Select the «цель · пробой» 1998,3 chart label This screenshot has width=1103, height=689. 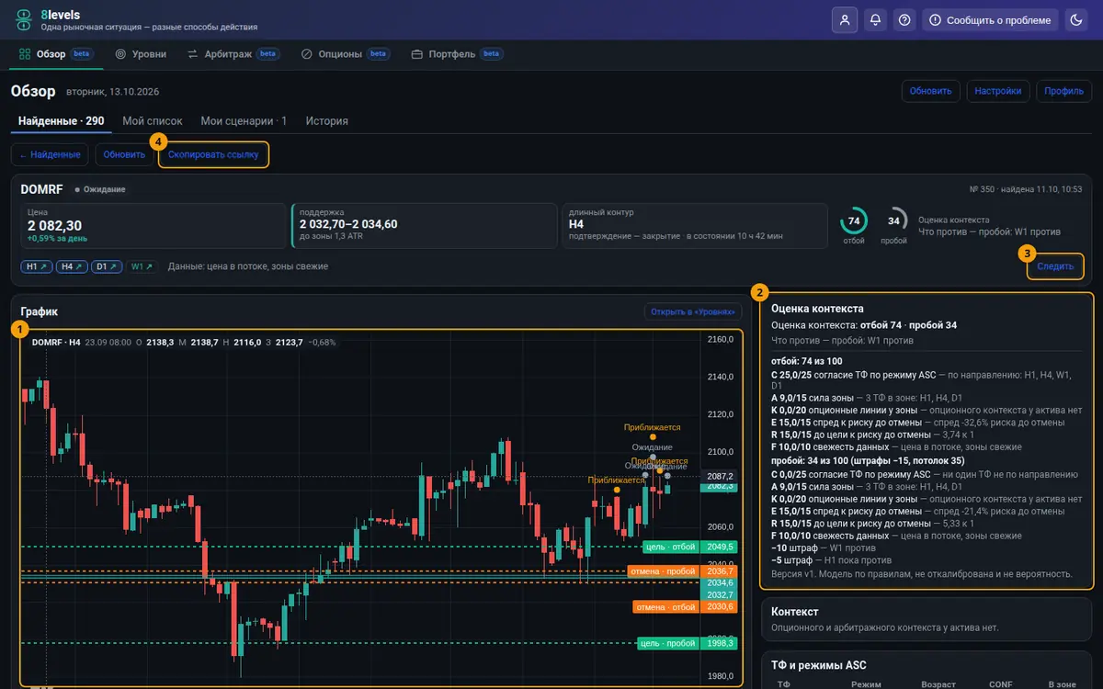(x=688, y=643)
